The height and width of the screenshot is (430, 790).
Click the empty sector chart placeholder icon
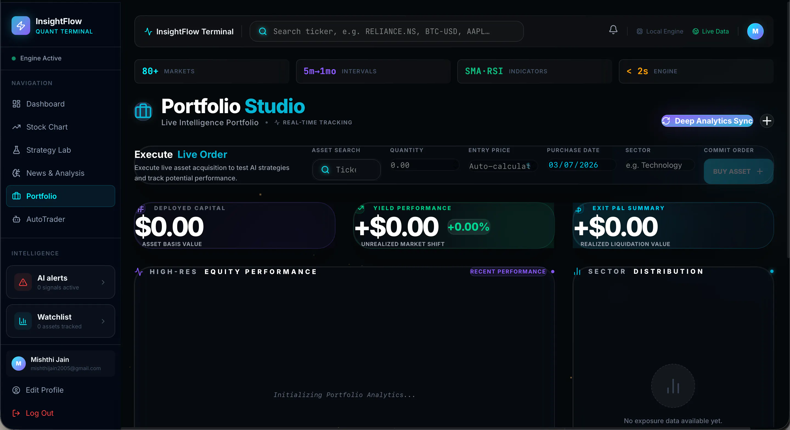[x=673, y=386]
